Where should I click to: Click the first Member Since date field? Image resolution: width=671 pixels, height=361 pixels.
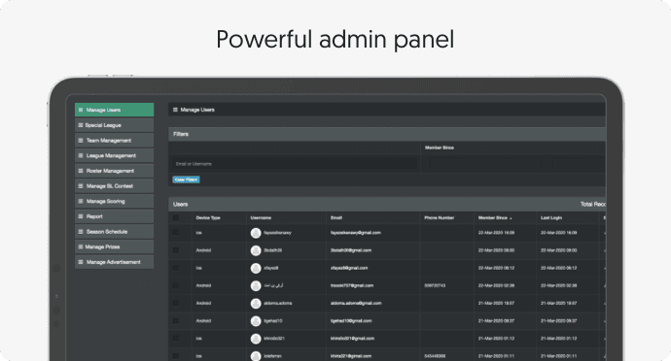pyautogui.click(x=485, y=164)
